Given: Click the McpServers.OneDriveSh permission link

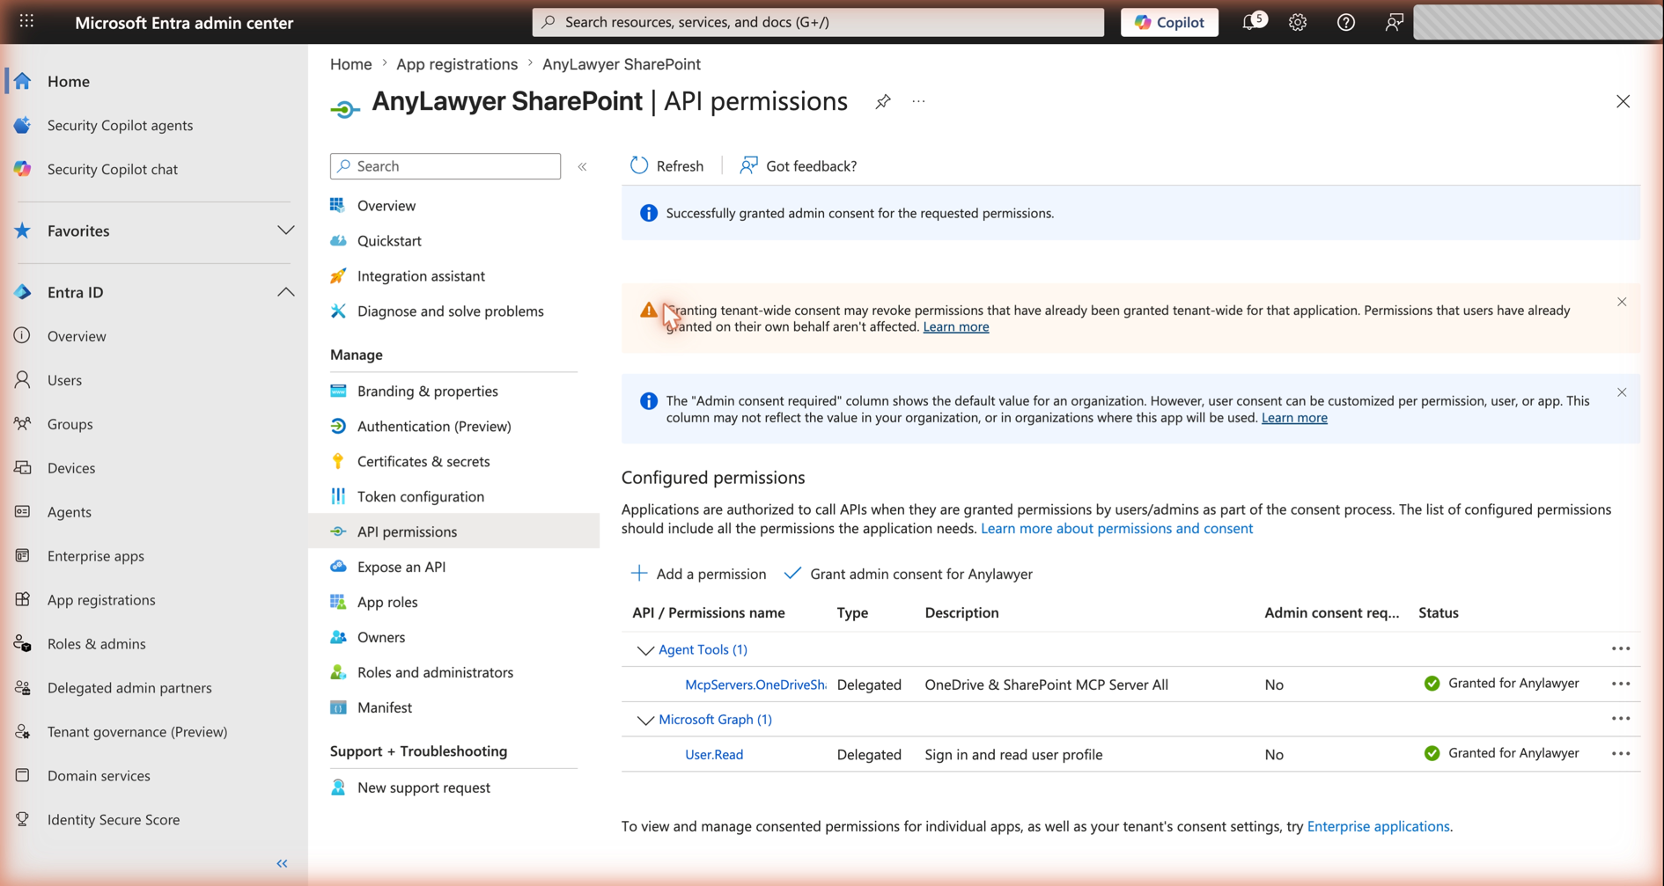Looking at the screenshot, I should point(755,685).
